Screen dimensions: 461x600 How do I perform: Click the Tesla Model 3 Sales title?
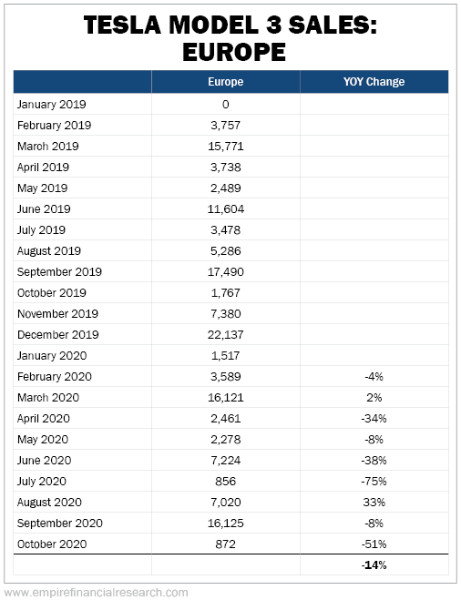pyautogui.click(x=230, y=38)
